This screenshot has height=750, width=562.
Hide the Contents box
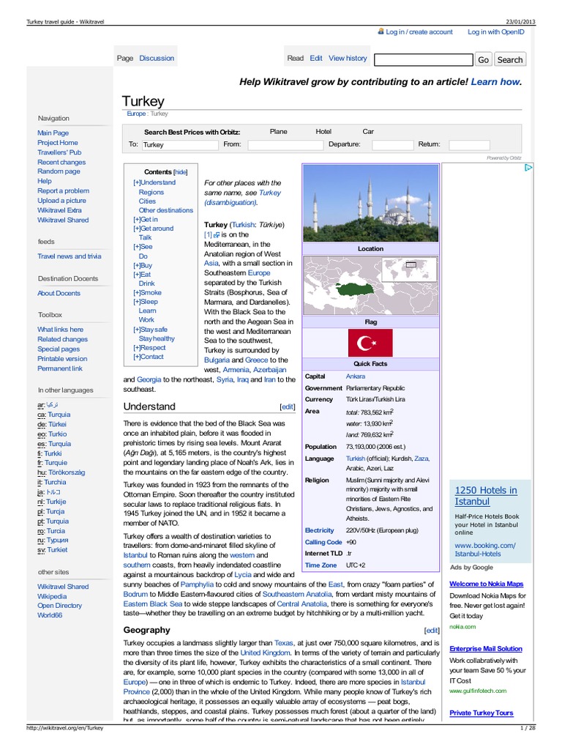[x=181, y=172]
